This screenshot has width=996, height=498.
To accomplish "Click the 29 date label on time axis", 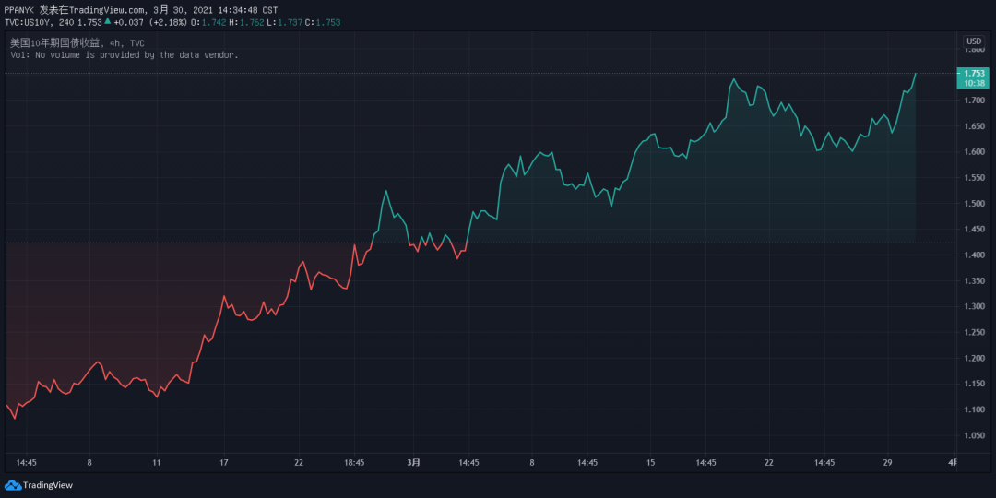I will coord(888,462).
